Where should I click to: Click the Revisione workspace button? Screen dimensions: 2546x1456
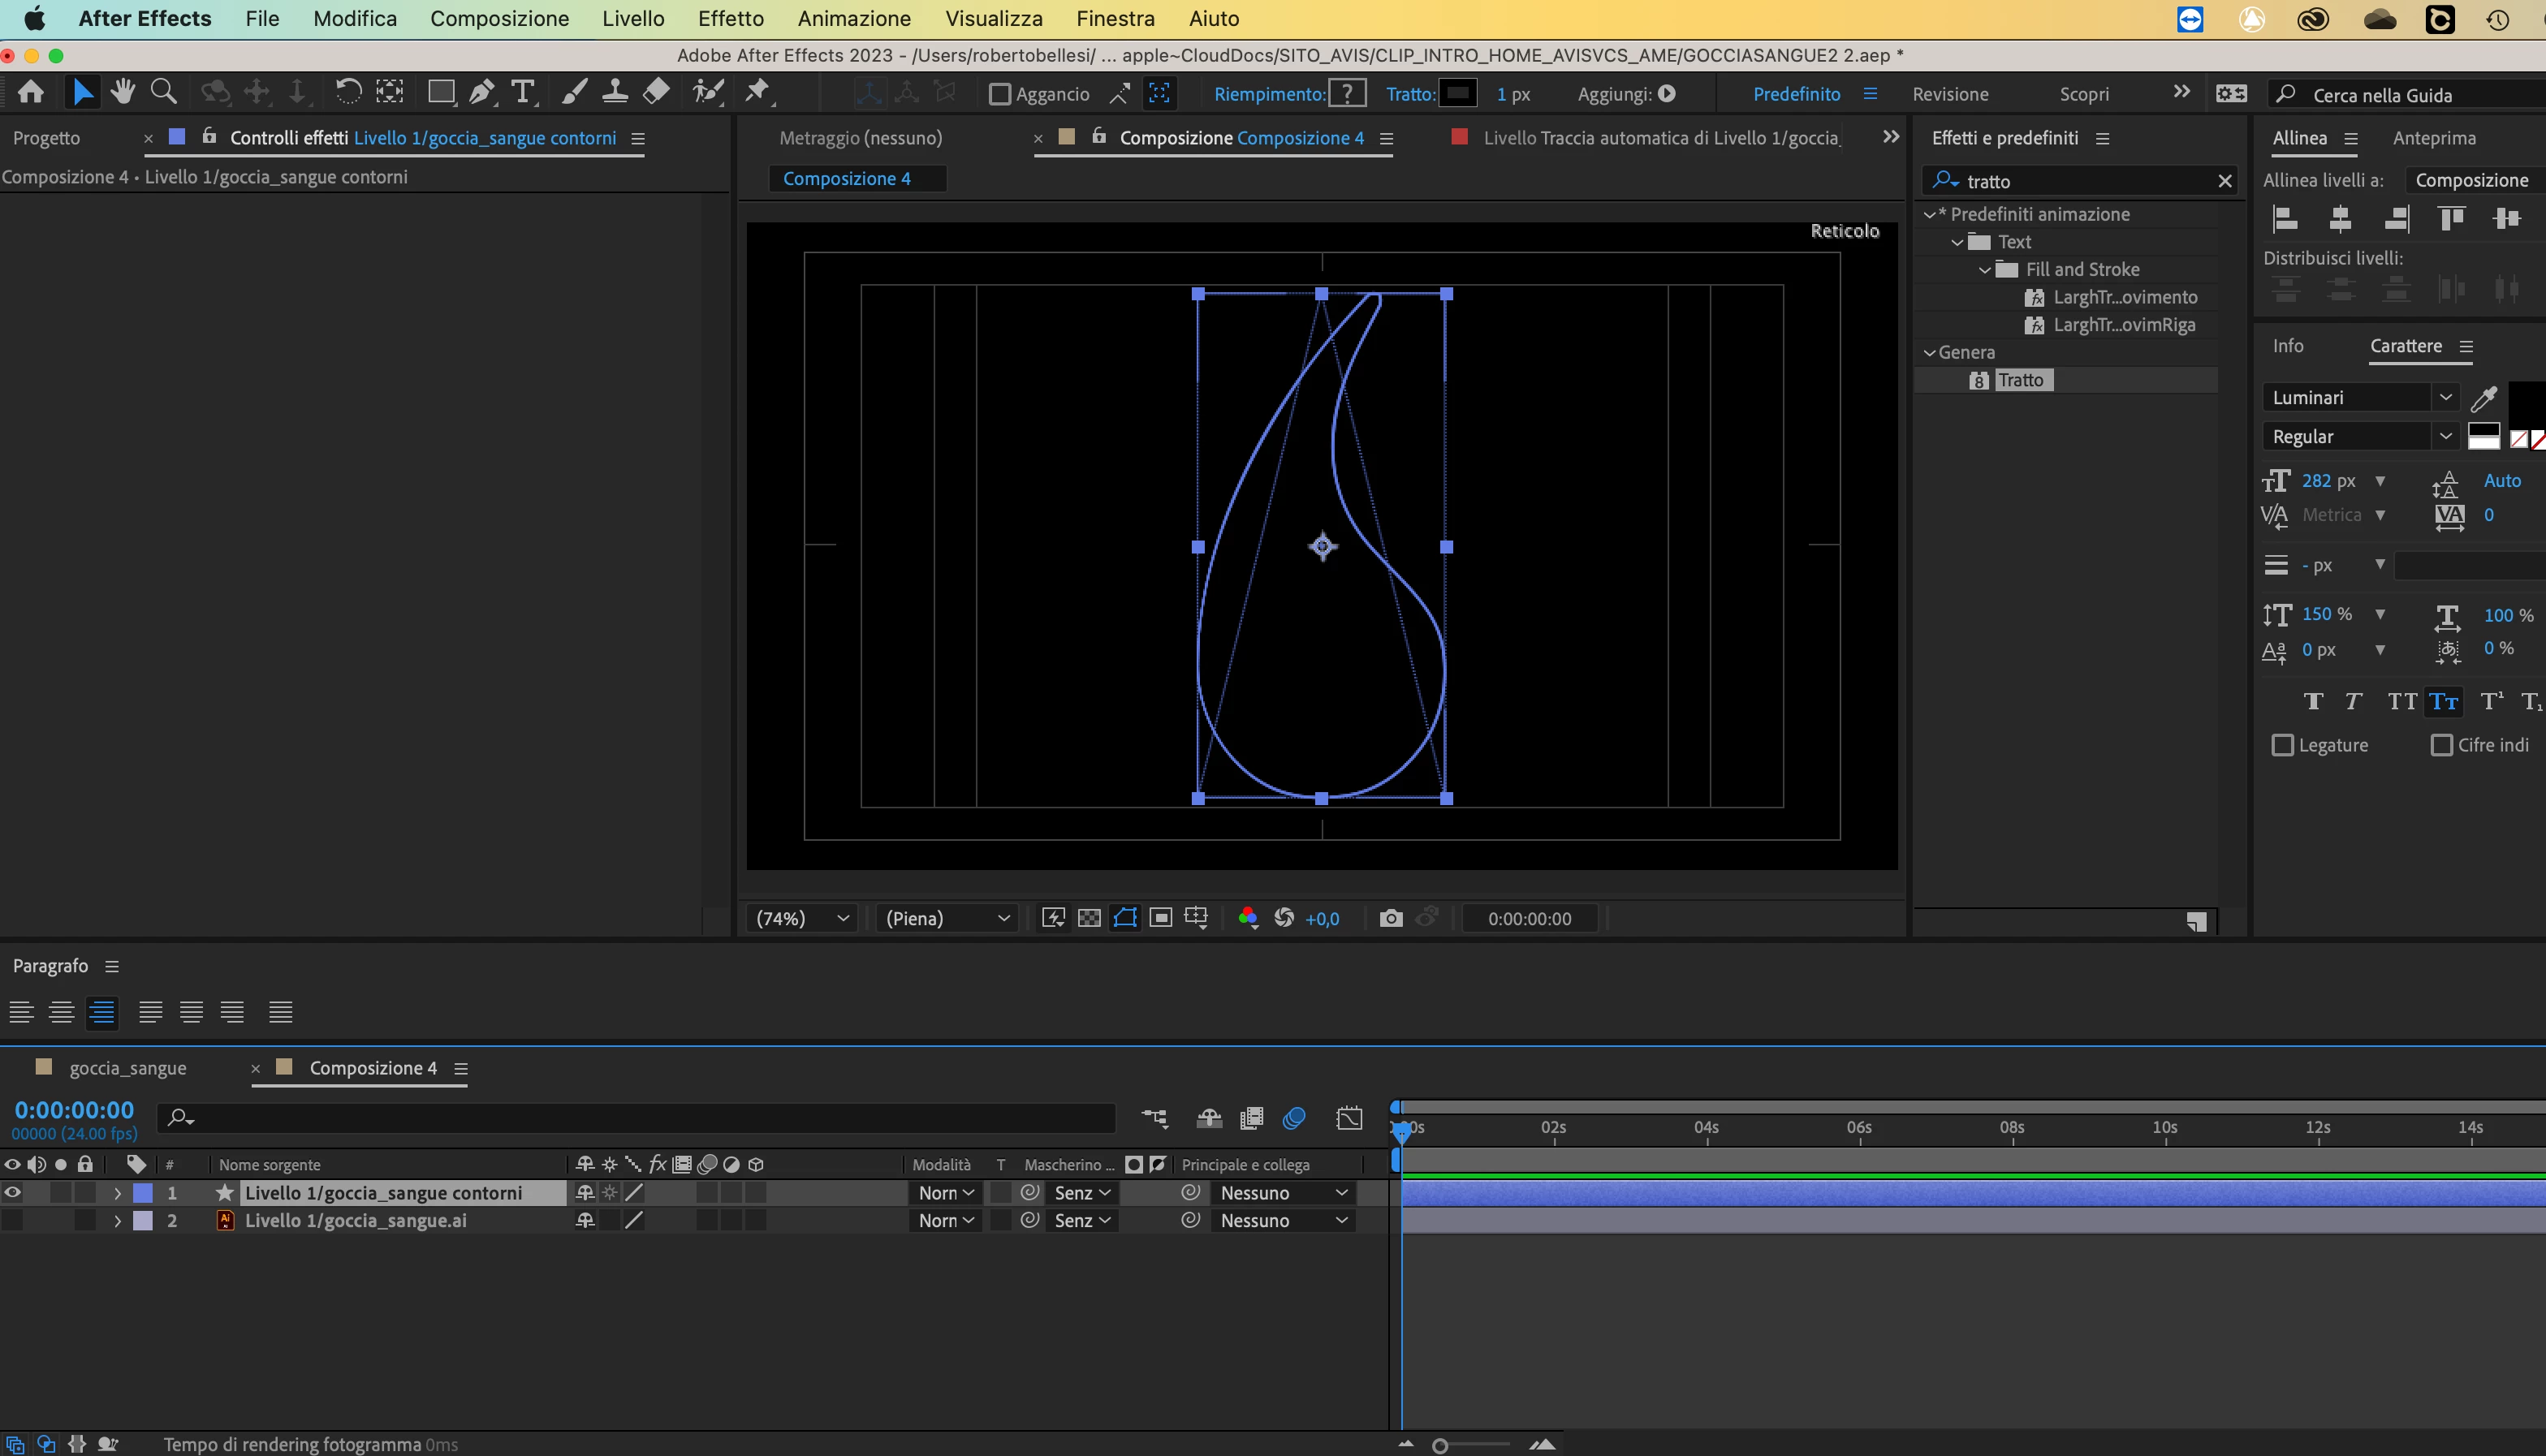pyautogui.click(x=1949, y=94)
